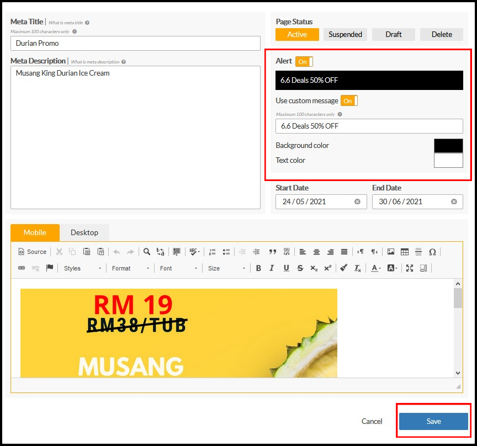This screenshot has height=446, width=477.
Task: Open the Find tool in editor toolbar
Action: click(147, 252)
